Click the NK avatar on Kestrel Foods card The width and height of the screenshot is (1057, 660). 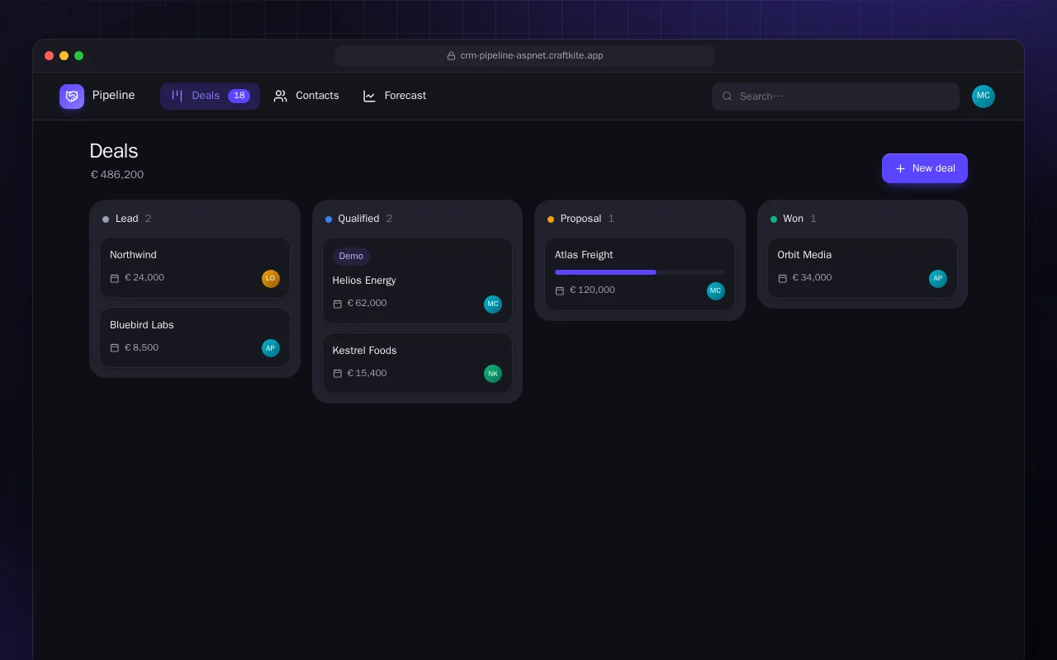coord(493,374)
